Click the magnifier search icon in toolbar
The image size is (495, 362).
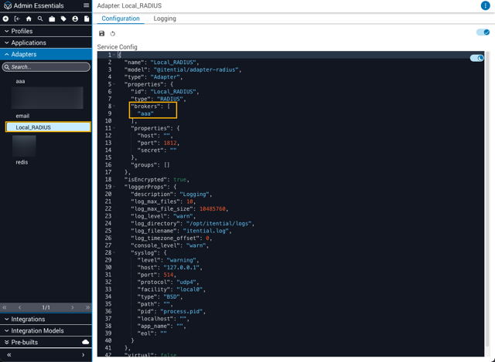point(40,19)
